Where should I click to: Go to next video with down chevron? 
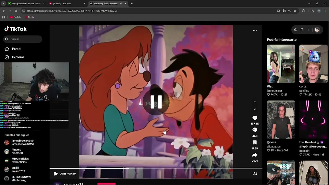pos(255,109)
